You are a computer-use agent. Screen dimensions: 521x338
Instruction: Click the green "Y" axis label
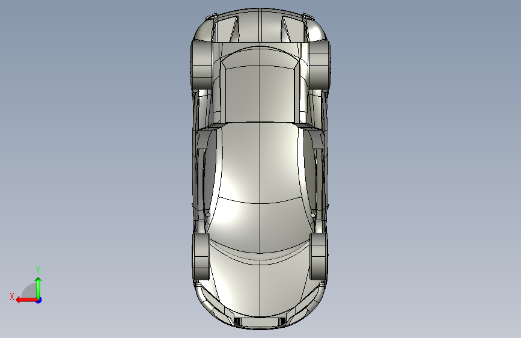[x=38, y=270]
